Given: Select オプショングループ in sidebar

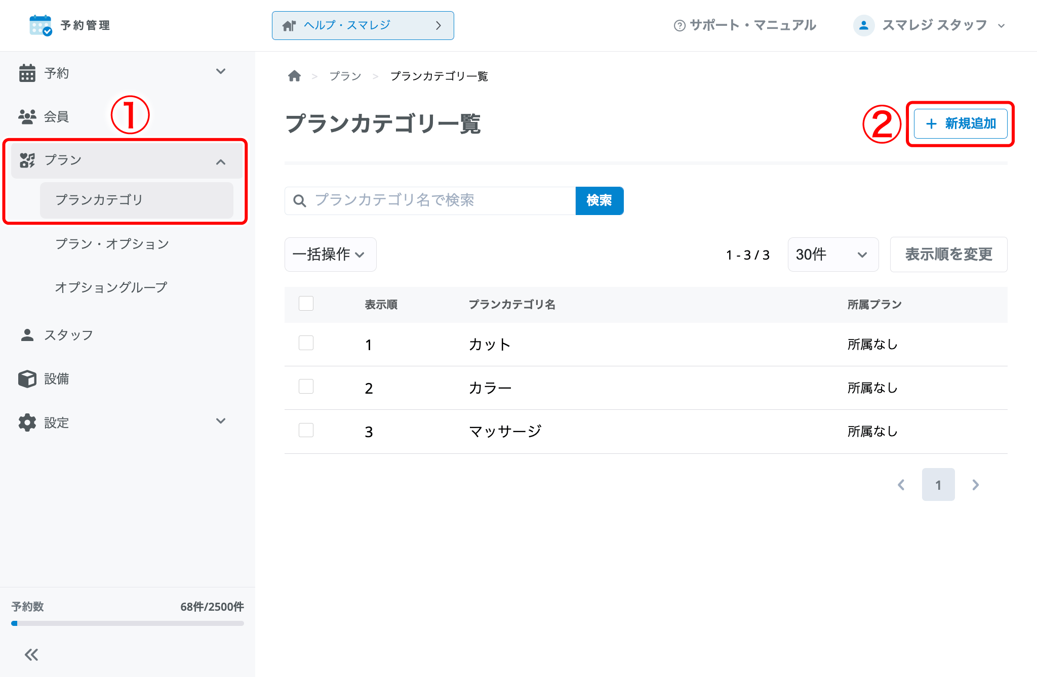Looking at the screenshot, I should pyautogui.click(x=111, y=287).
